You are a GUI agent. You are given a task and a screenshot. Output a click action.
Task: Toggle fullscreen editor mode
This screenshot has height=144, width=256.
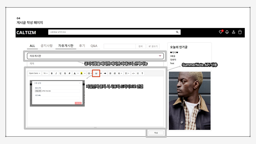[138, 73]
